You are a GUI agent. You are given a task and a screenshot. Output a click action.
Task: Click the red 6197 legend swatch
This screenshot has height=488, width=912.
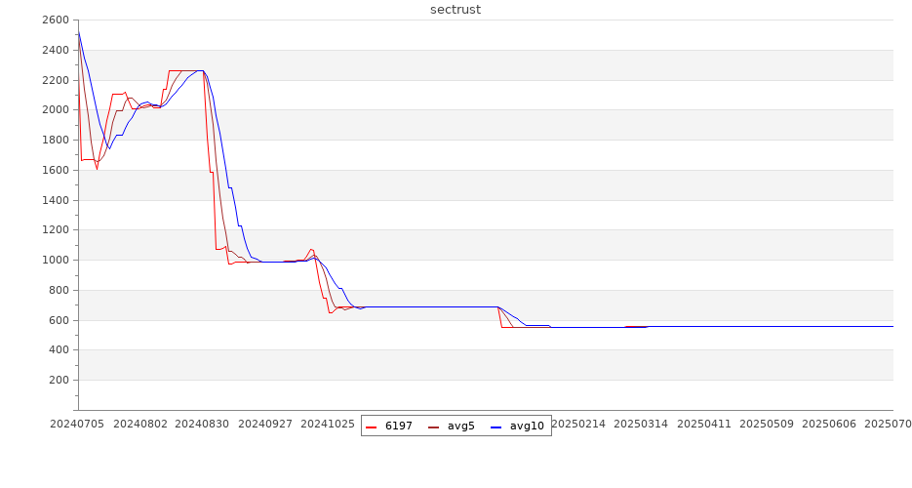click(371, 427)
